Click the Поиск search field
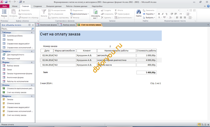Image resolution: width=210 pixels, height=127 pixels. 16,29
